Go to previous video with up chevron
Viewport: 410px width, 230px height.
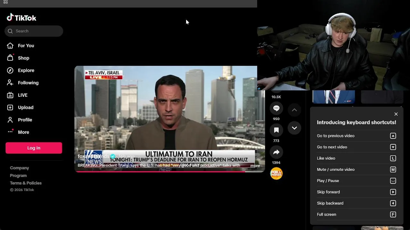tap(294, 110)
